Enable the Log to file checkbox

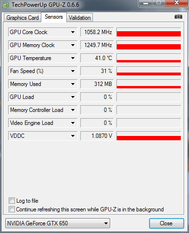click(x=12, y=201)
